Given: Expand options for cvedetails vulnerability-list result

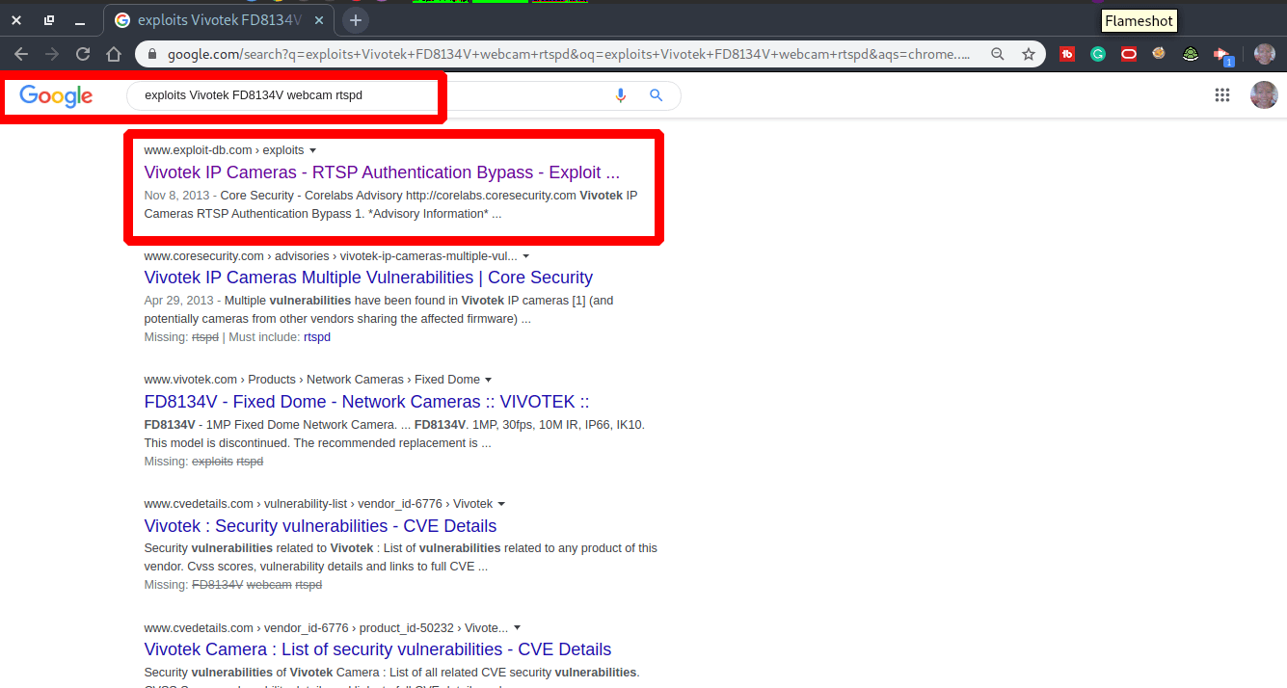Looking at the screenshot, I should coord(501,504).
